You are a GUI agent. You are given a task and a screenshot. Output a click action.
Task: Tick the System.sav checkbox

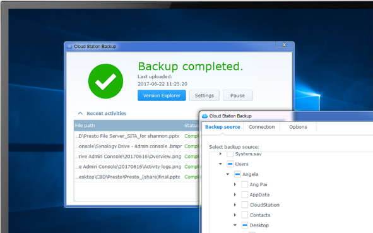(x=230, y=154)
